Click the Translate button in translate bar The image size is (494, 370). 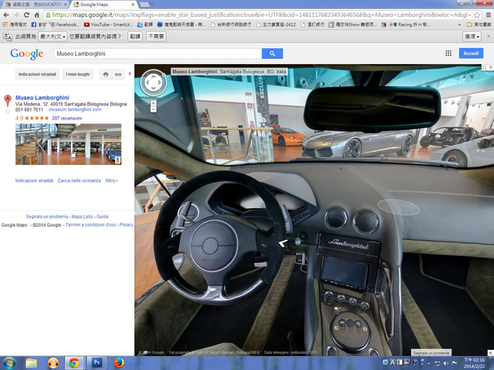pyautogui.click(x=135, y=36)
